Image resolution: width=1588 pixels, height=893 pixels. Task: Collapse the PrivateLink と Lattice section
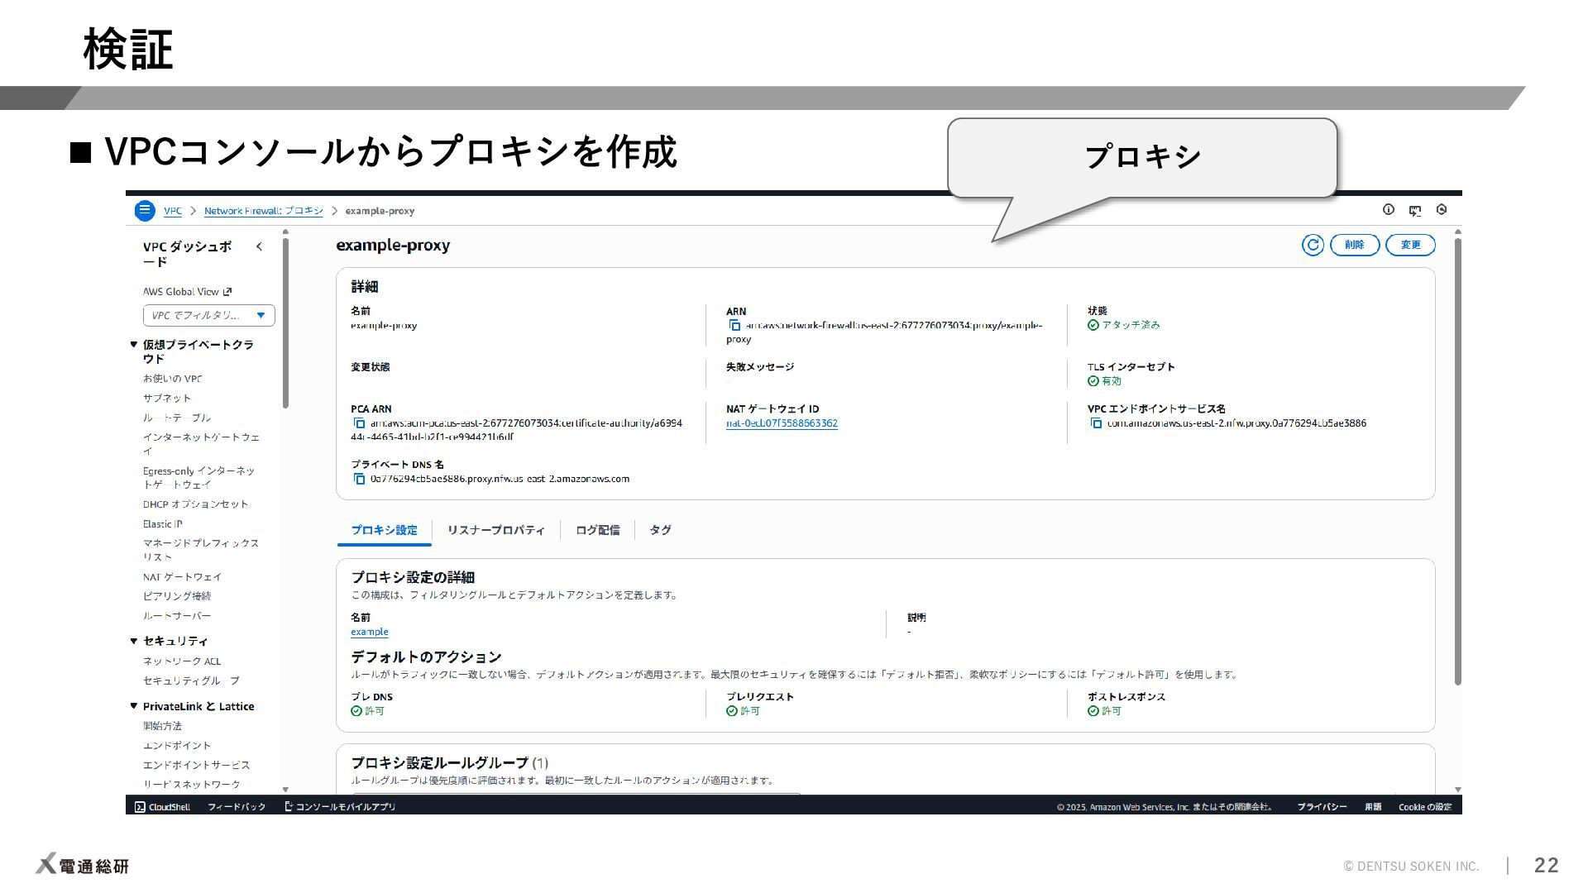134,706
